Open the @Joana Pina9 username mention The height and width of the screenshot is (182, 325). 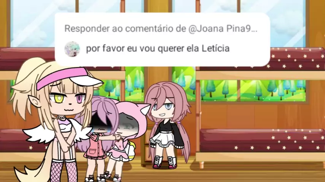pos(223,28)
